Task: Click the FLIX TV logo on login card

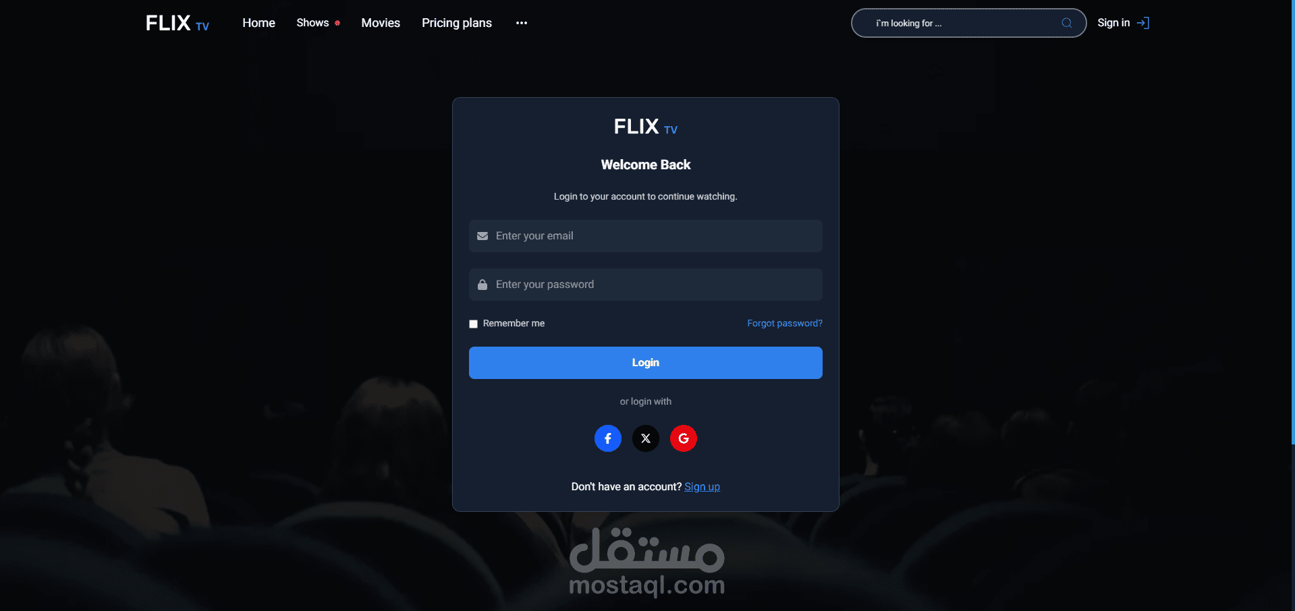Action: click(646, 126)
